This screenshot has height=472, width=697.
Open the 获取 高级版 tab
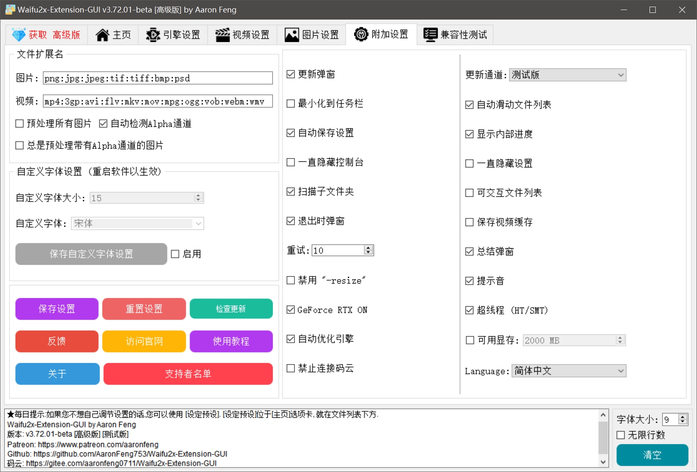tap(47, 35)
